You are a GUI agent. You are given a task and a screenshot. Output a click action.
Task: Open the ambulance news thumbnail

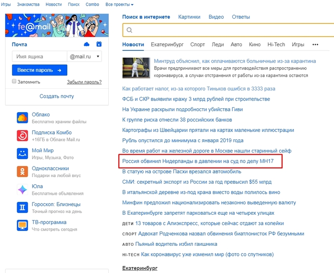pyautogui.click(x=136, y=68)
